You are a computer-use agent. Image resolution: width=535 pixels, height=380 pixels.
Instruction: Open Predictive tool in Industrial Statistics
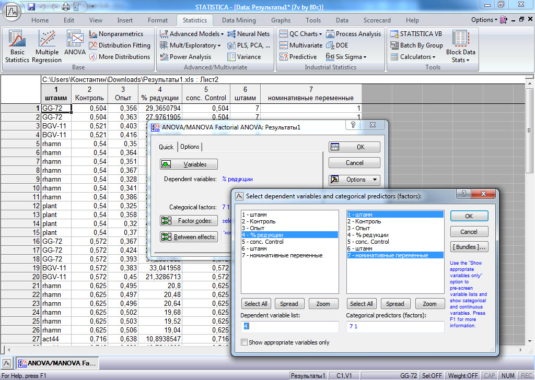(x=298, y=57)
